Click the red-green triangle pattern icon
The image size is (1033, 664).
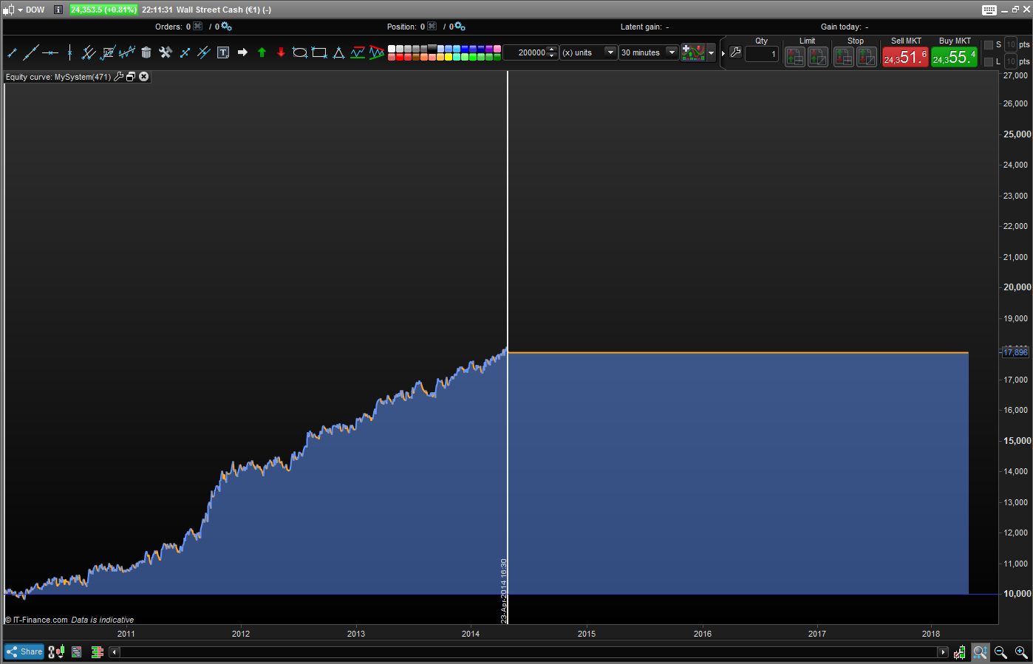377,52
